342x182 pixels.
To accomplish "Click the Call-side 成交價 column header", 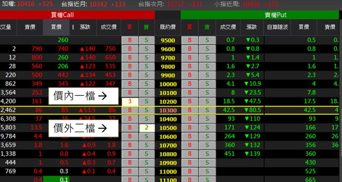I will [x=109, y=27].
